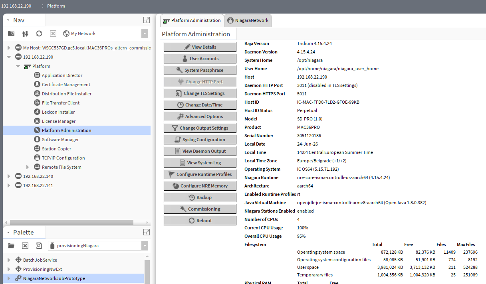486x284 pixels.
Task: Open Advanced Options
Action: 200,116
